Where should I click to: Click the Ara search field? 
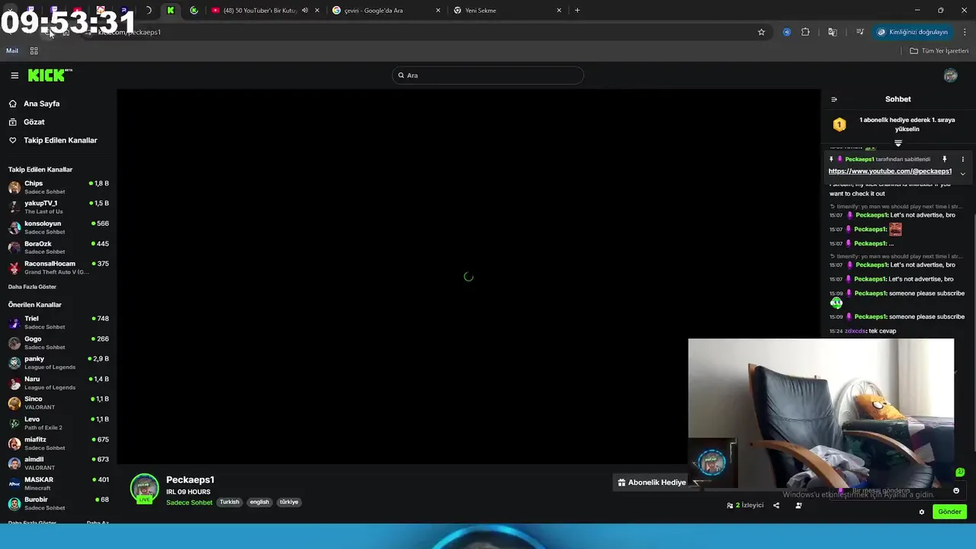pyautogui.click(x=488, y=75)
